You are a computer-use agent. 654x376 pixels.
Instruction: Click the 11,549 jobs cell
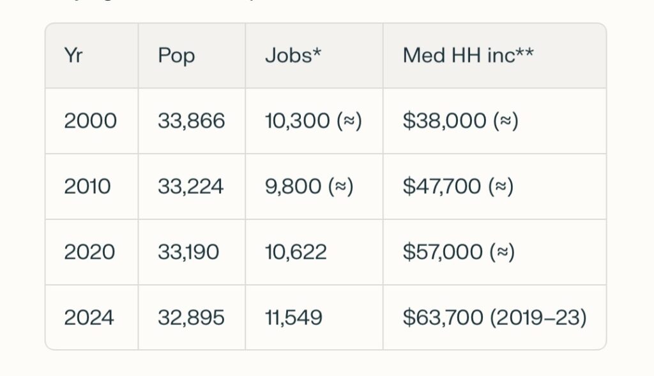(293, 318)
